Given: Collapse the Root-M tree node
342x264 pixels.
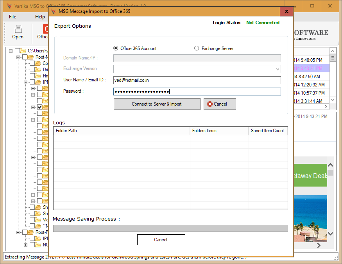Looking at the screenshot, I should tap(18, 57).
